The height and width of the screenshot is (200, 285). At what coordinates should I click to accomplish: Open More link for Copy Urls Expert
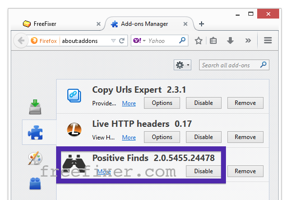tap(129, 103)
